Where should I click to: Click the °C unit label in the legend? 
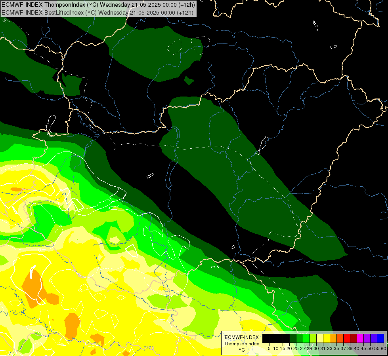(x=242, y=350)
